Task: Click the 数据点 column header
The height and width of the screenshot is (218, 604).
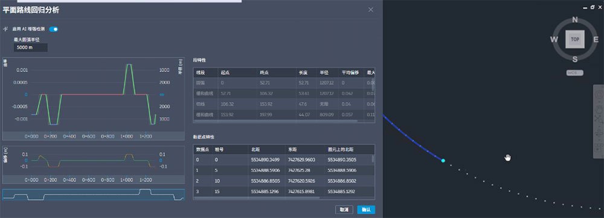Action: 202,149
